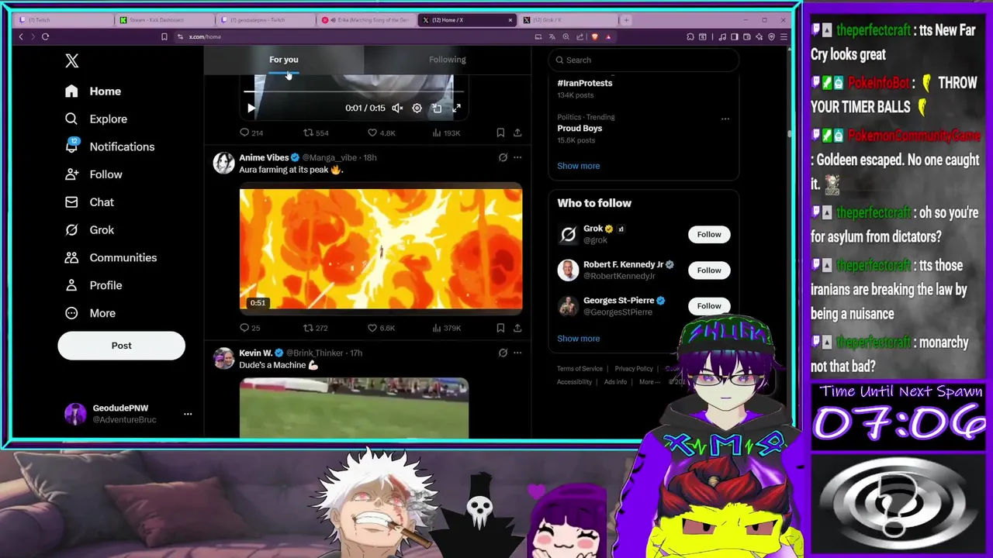
Task: Open more options on Anime Vibes post
Action: 517,157
